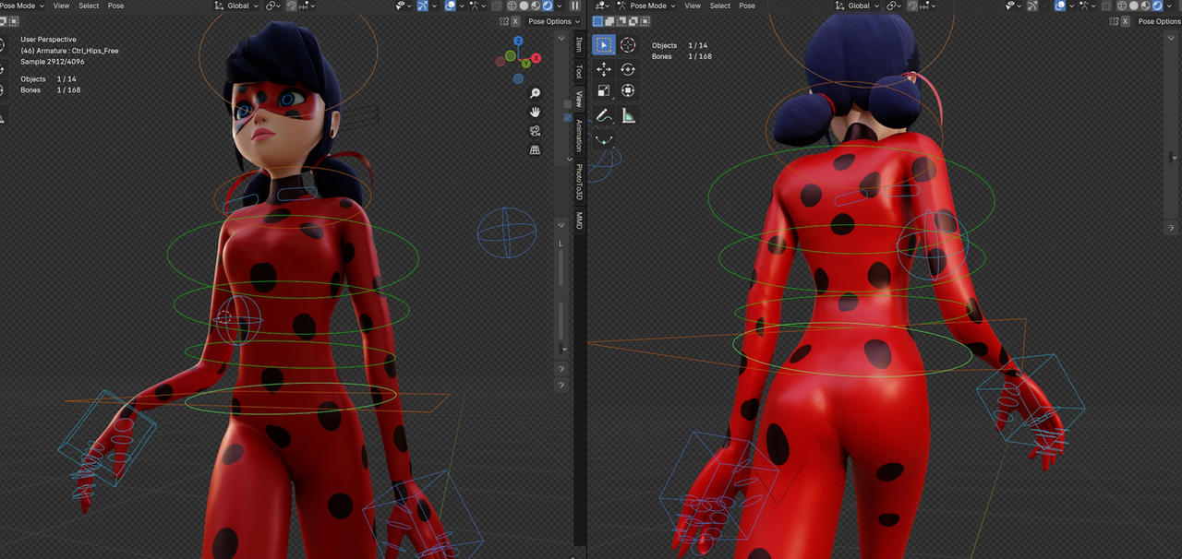This screenshot has height=559, width=1182.
Task: Switch to MMD sidebar tab
Action: [579, 220]
